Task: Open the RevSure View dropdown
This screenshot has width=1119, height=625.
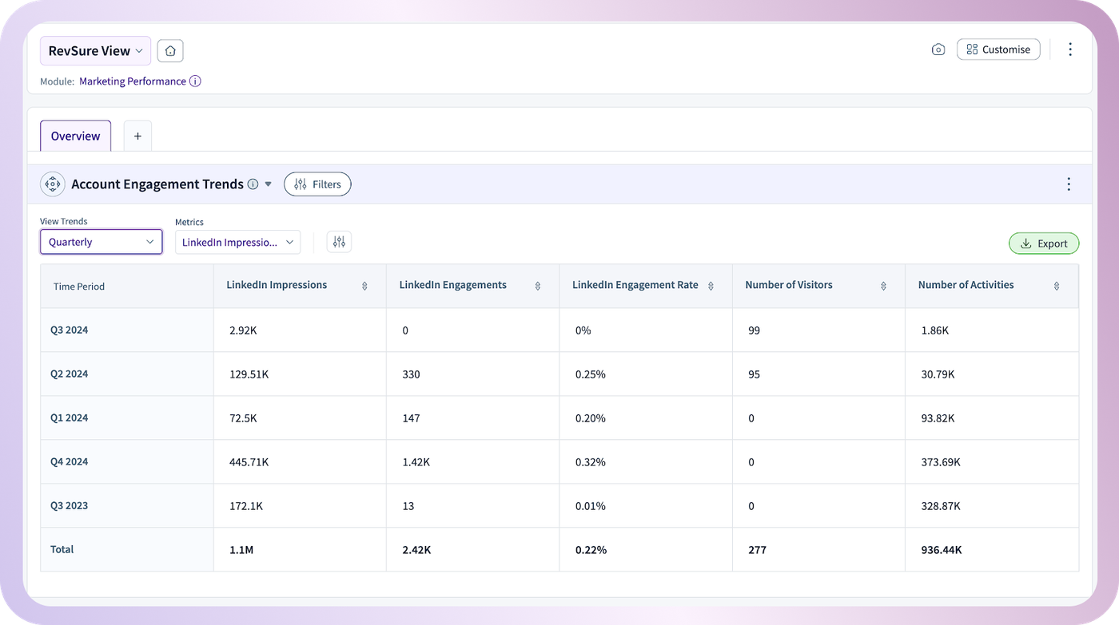Action: click(x=95, y=50)
